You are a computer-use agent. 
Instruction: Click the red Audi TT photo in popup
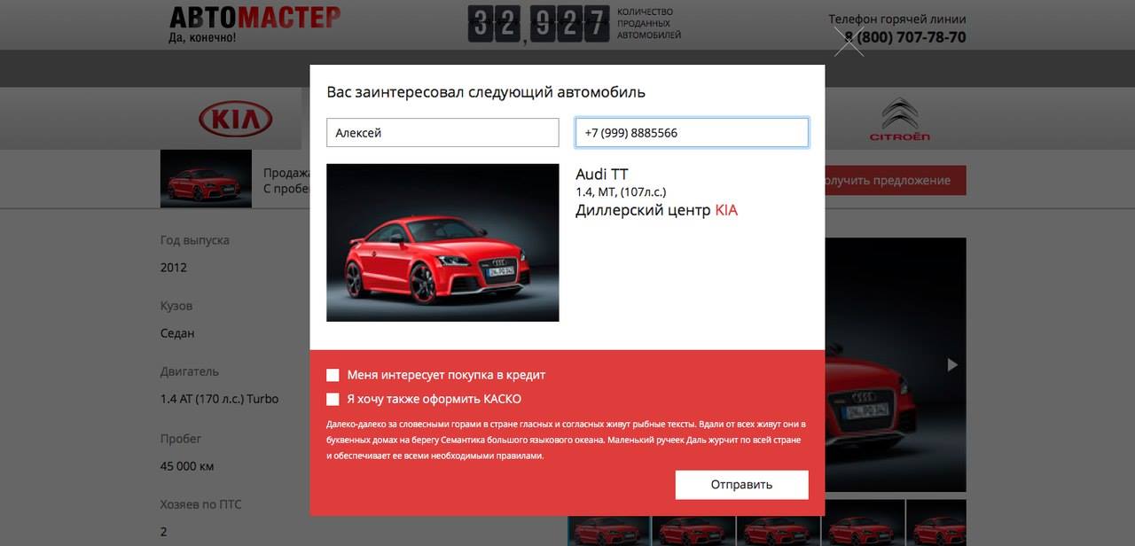[442, 242]
